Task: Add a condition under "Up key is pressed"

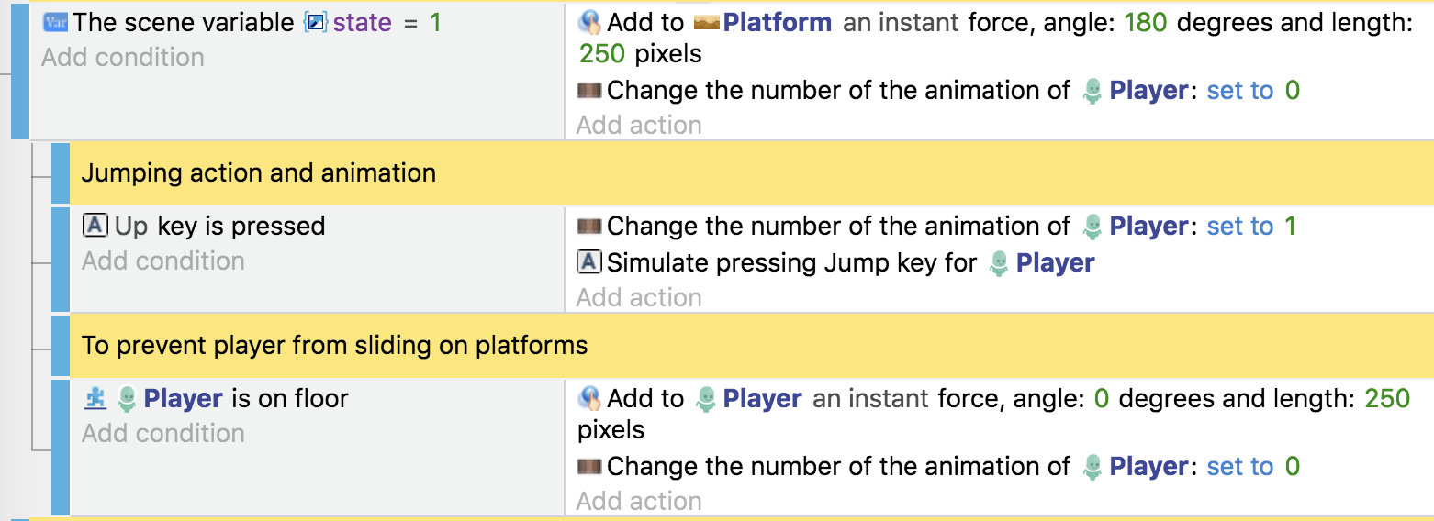Action: tap(163, 261)
